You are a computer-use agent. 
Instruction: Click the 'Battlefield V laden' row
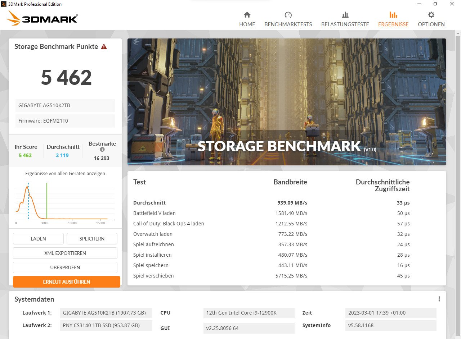pos(272,213)
